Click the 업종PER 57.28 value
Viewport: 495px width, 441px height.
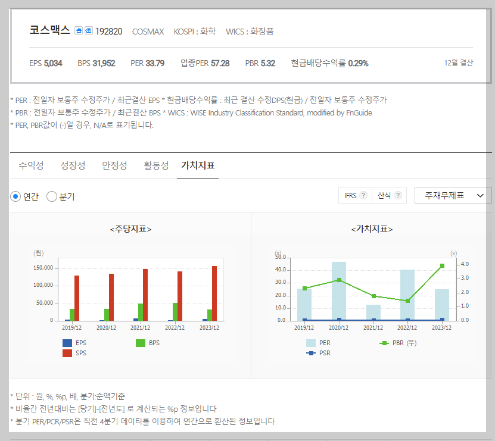click(x=220, y=63)
